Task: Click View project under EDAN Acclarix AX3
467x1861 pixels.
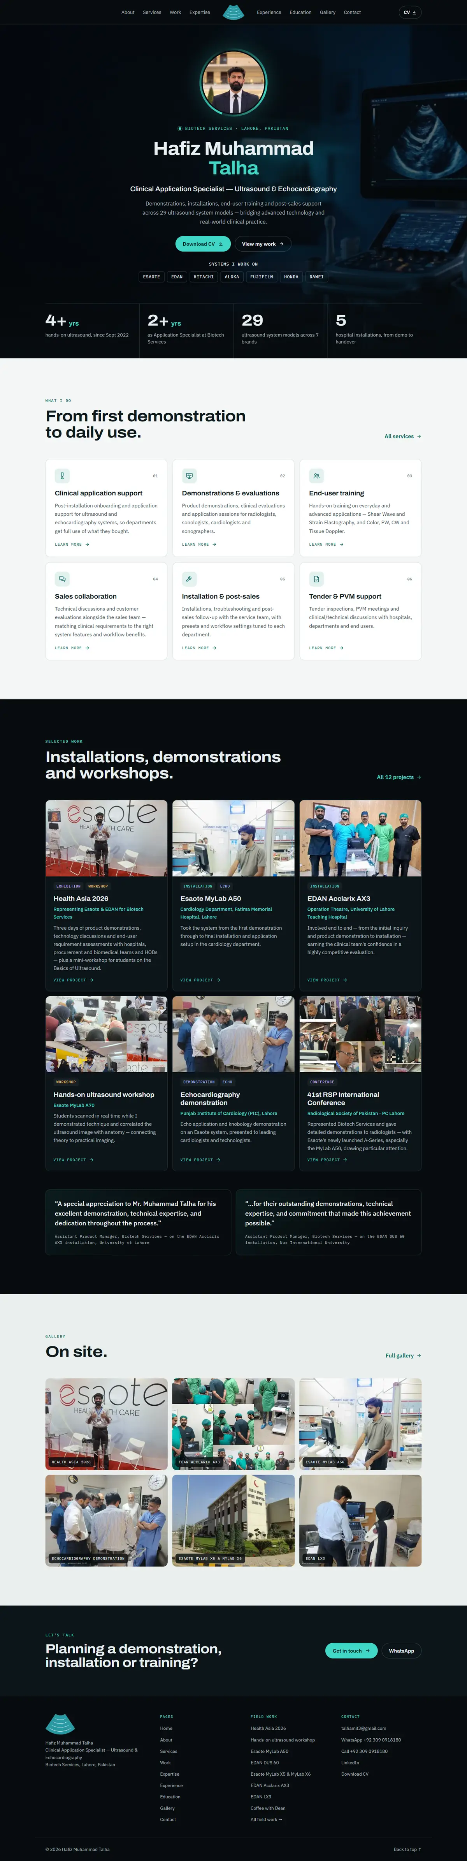Action: (327, 980)
